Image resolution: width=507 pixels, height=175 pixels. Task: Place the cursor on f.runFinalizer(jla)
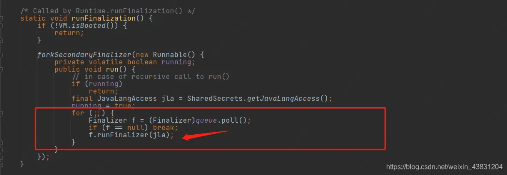click(131, 135)
